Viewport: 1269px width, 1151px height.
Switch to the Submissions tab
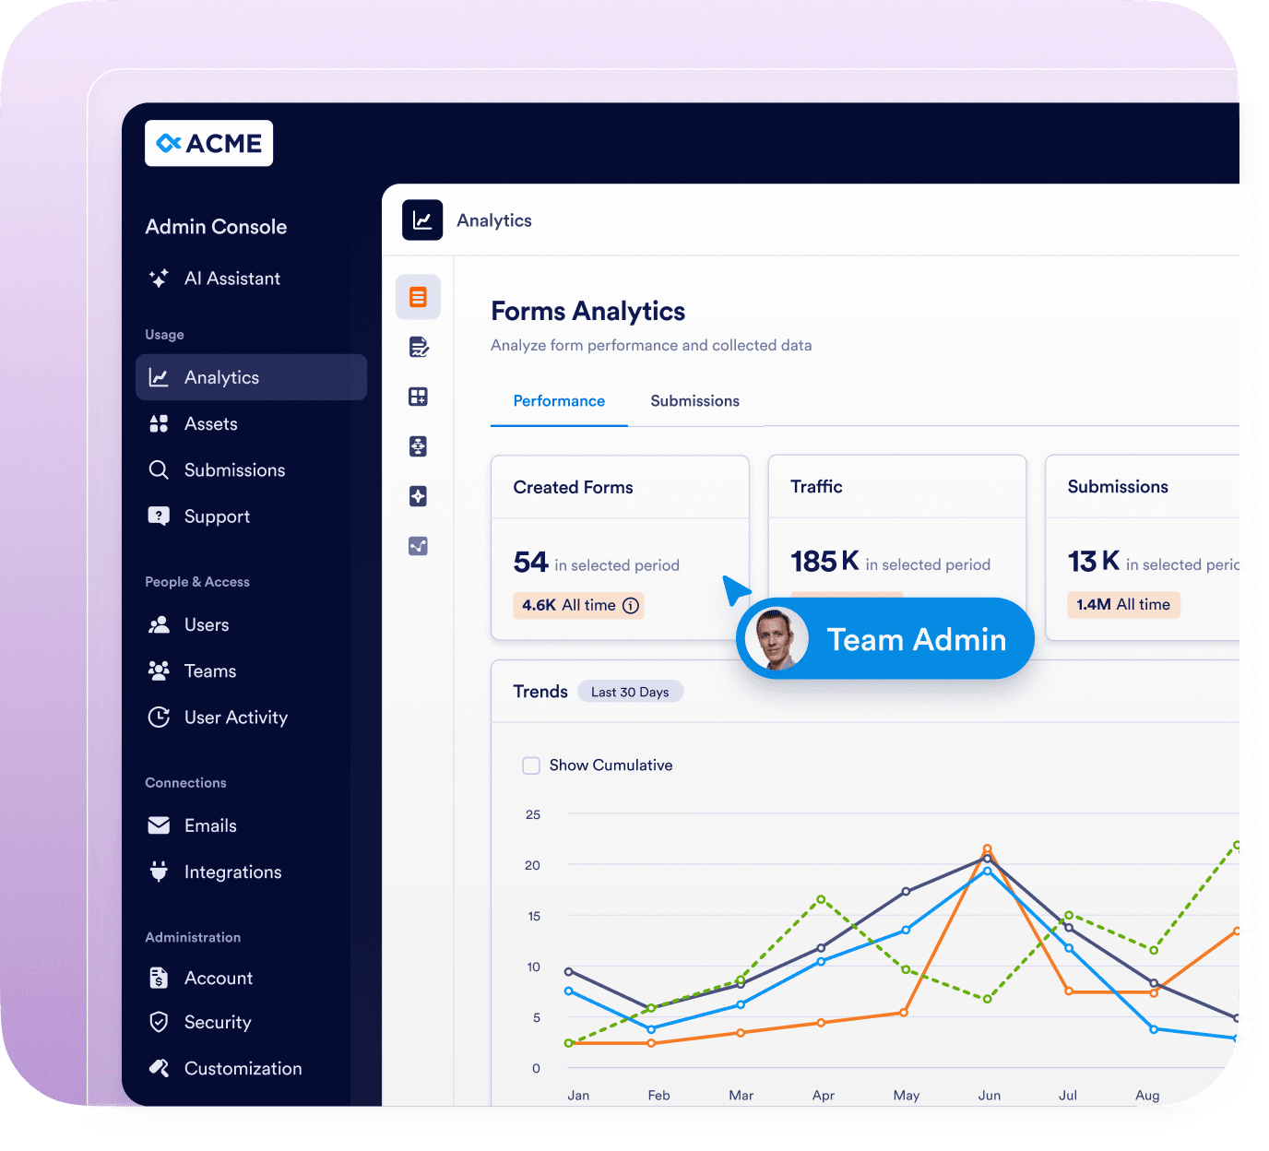pyautogui.click(x=694, y=401)
